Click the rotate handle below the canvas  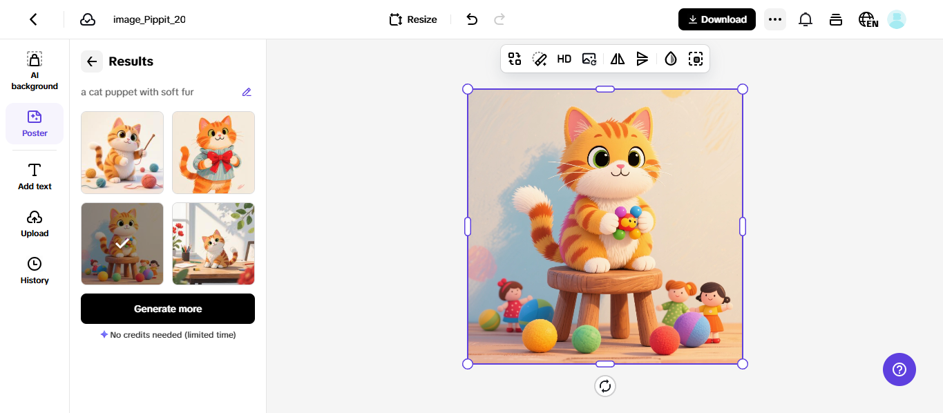[x=605, y=386]
